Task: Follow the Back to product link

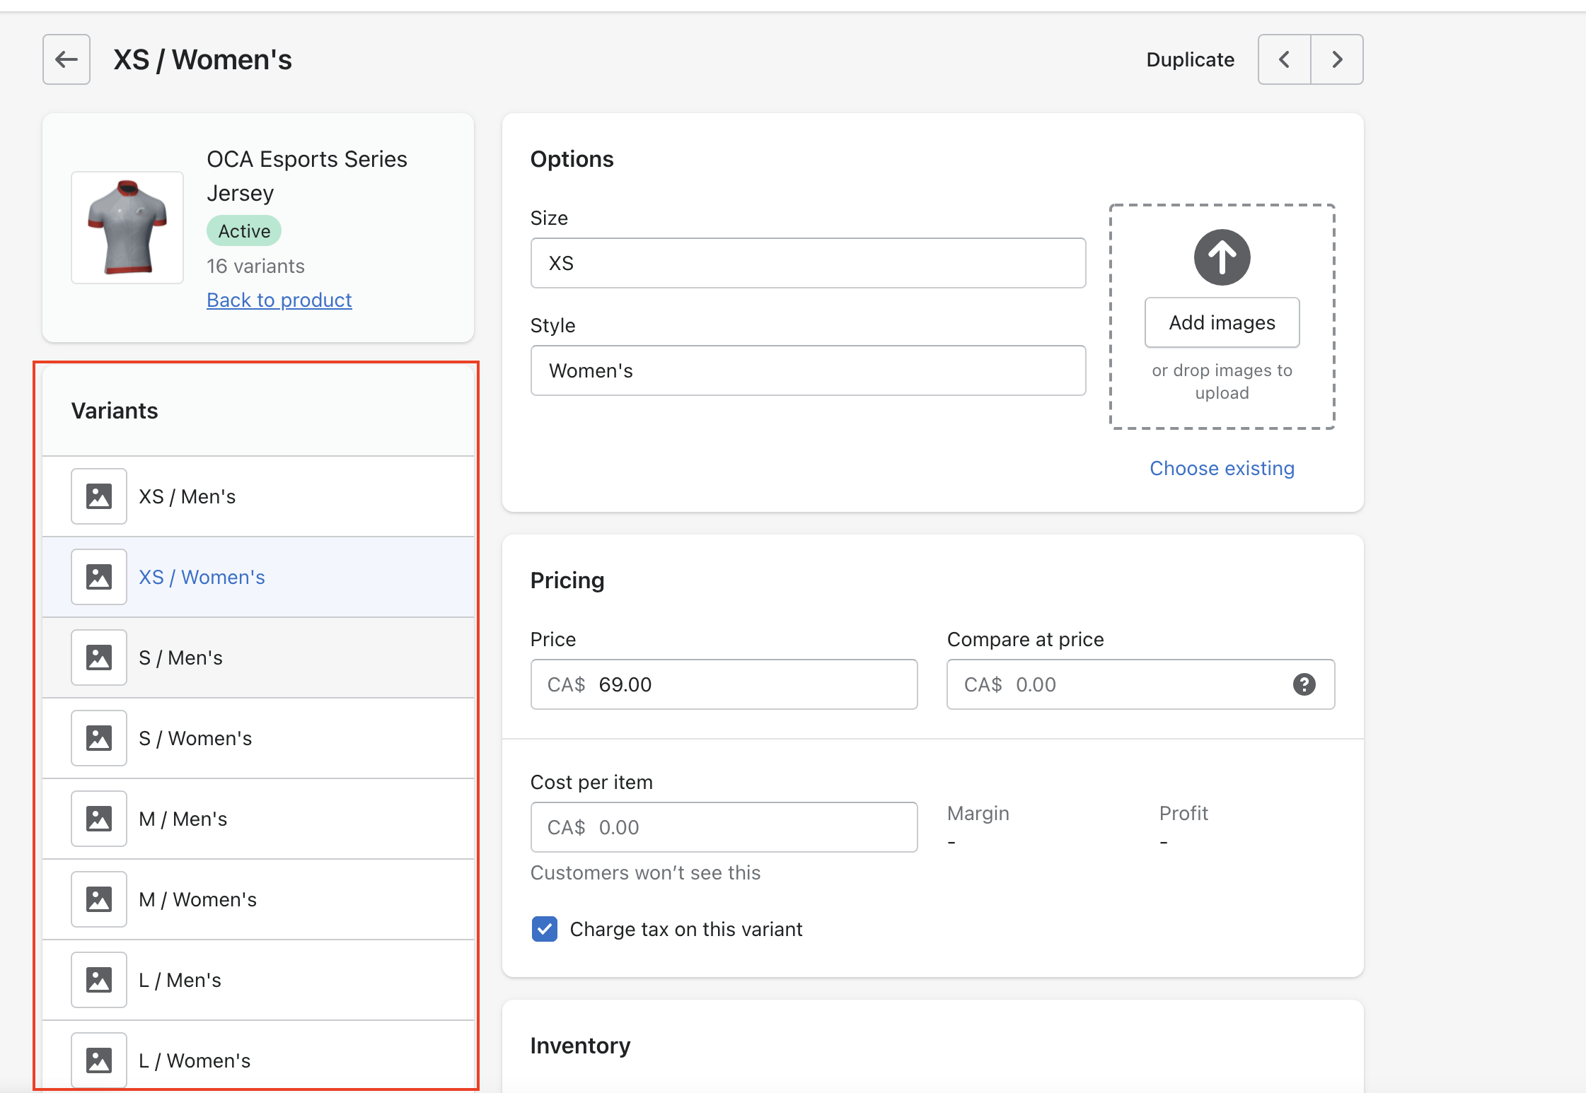Action: 279,300
